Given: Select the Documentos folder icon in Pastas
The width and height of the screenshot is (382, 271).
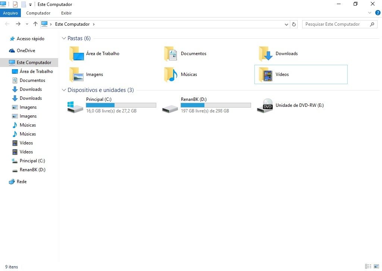Looking at the screenshot, I should pyautogui.click(x=170, y=54).
